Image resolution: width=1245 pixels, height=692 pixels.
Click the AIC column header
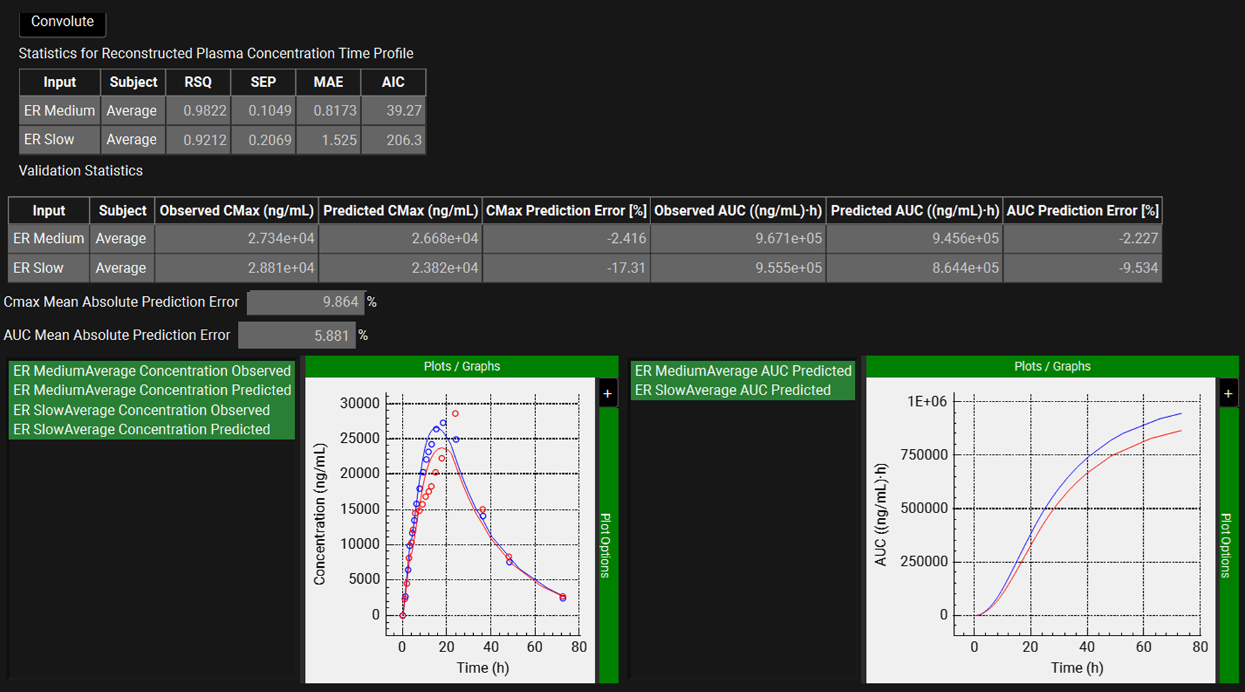(x=393, y=82)
